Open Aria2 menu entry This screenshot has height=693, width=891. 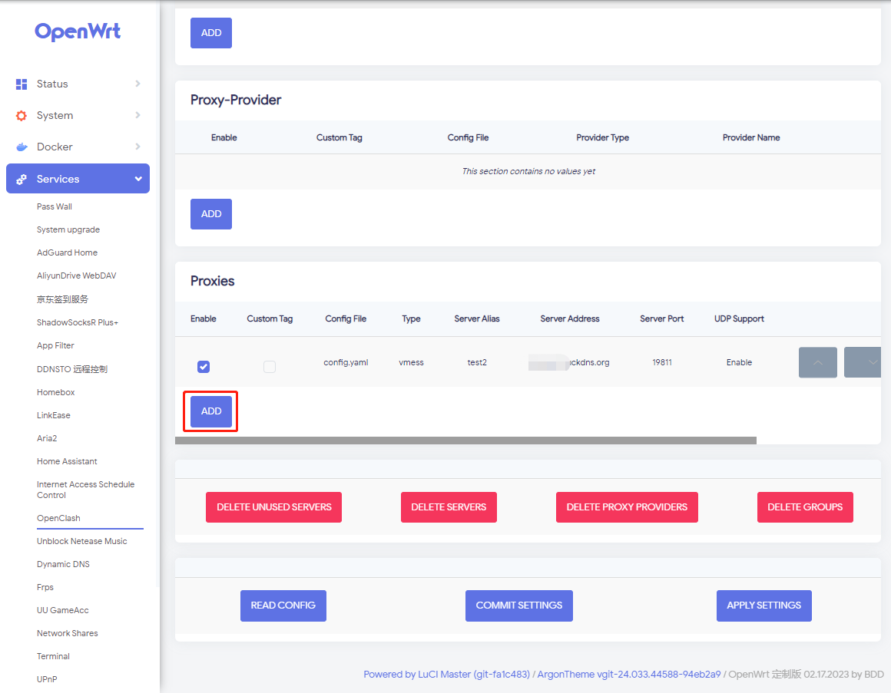[x=47, y=438]
